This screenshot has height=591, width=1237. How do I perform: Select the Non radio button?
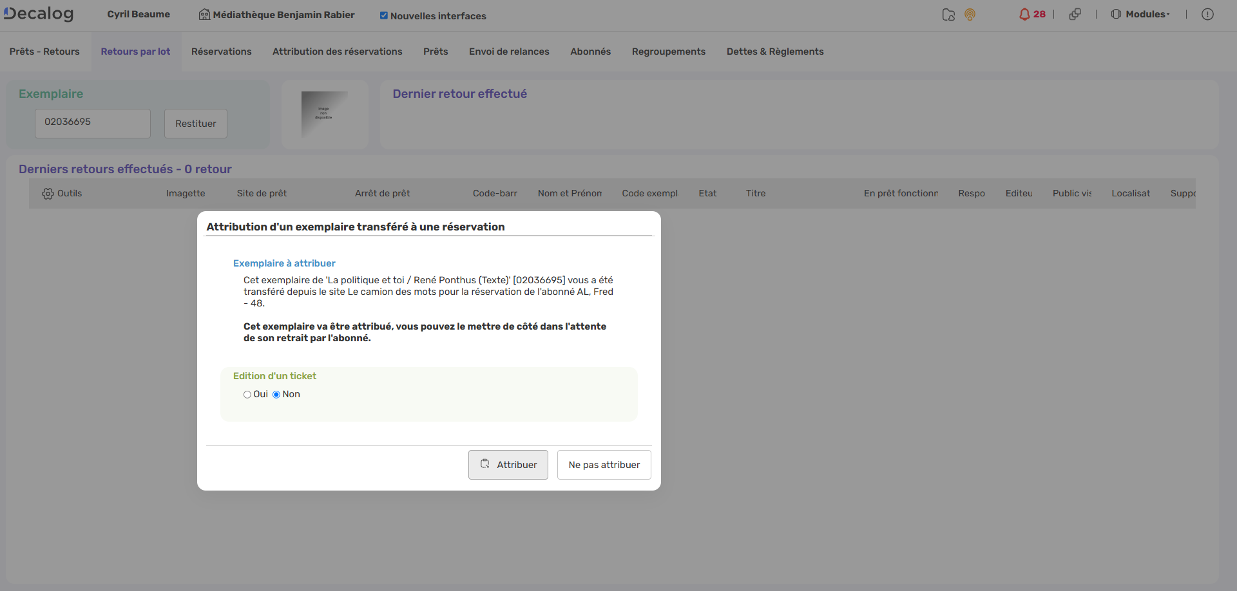pyautogui.click(x=276, y=395)
